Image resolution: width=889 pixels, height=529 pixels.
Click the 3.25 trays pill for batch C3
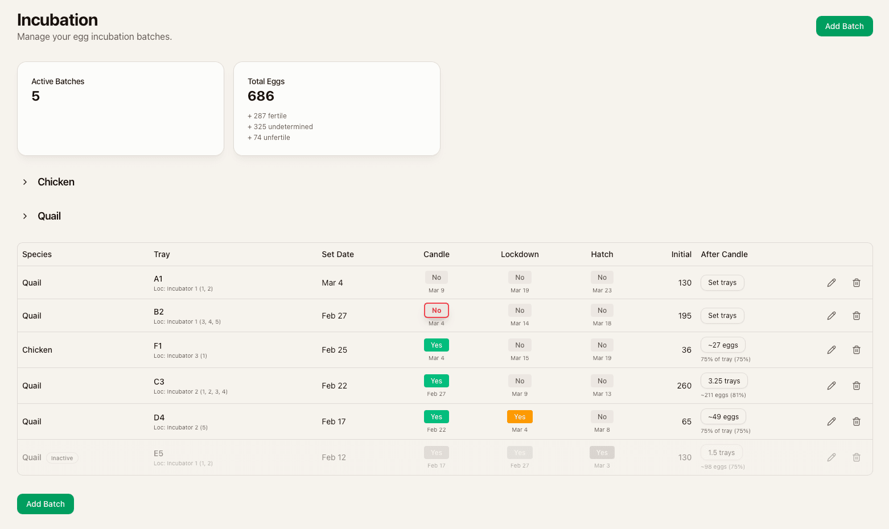[724, 381]
